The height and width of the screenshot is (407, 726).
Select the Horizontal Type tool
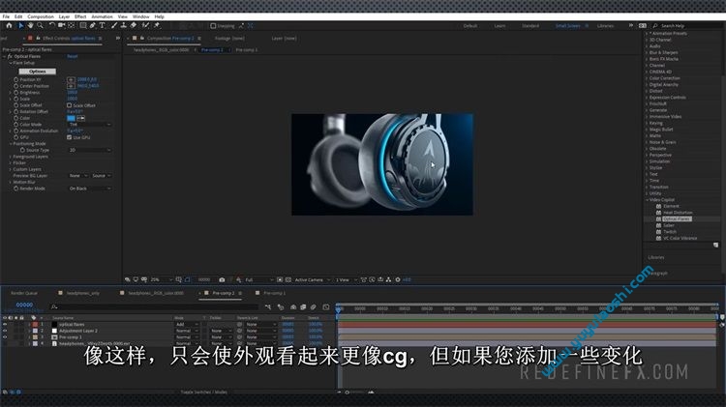tap(102, 26)
